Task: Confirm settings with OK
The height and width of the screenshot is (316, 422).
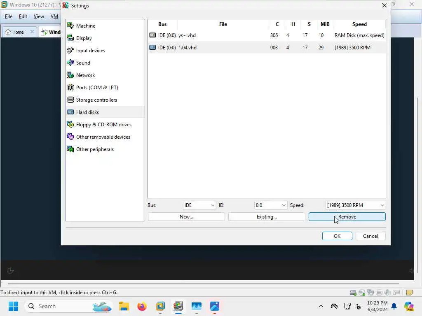Action: click(x=337, y=236)
